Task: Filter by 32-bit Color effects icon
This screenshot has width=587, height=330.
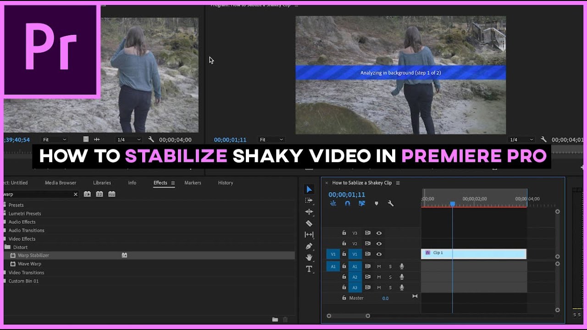Action: pos(100,194)
